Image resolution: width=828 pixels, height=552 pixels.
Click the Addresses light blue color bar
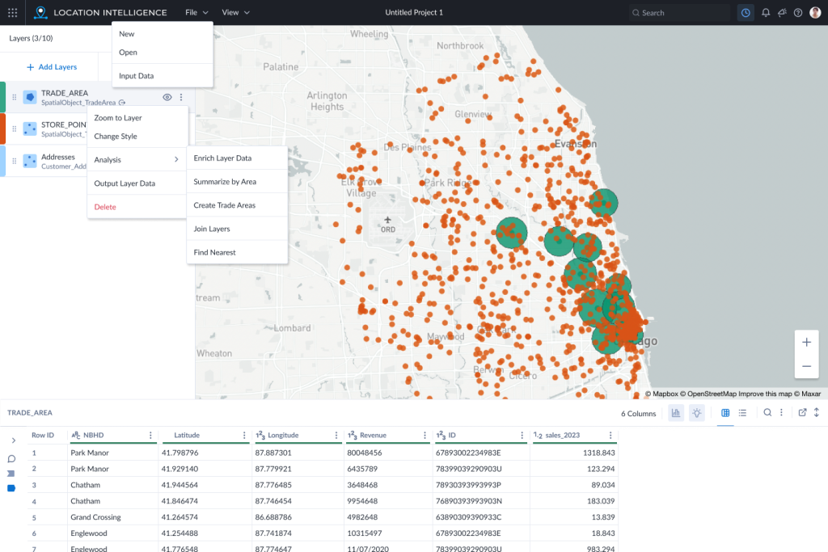pos(2,161)
